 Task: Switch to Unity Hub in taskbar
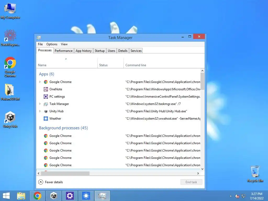click(53, 196)
